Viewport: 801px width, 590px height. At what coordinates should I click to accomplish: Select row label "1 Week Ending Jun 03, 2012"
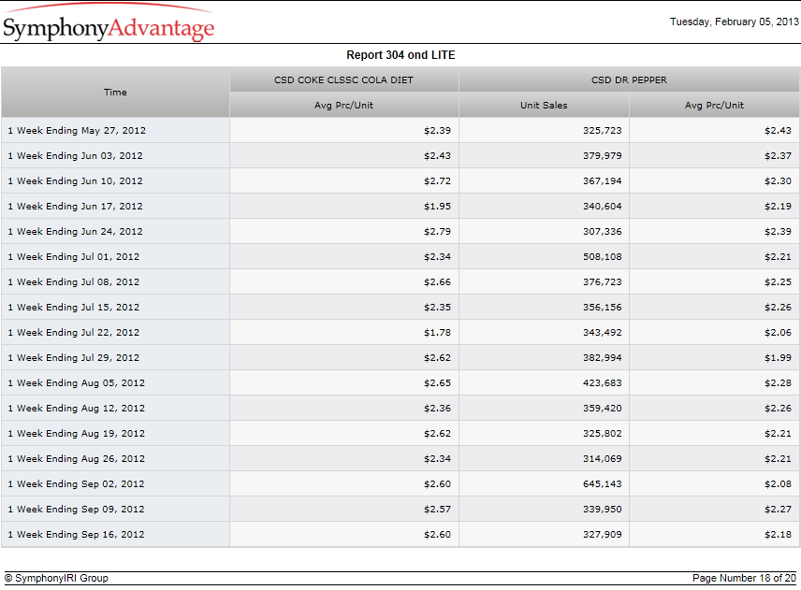pyautogui.click(x=75, y=155)
